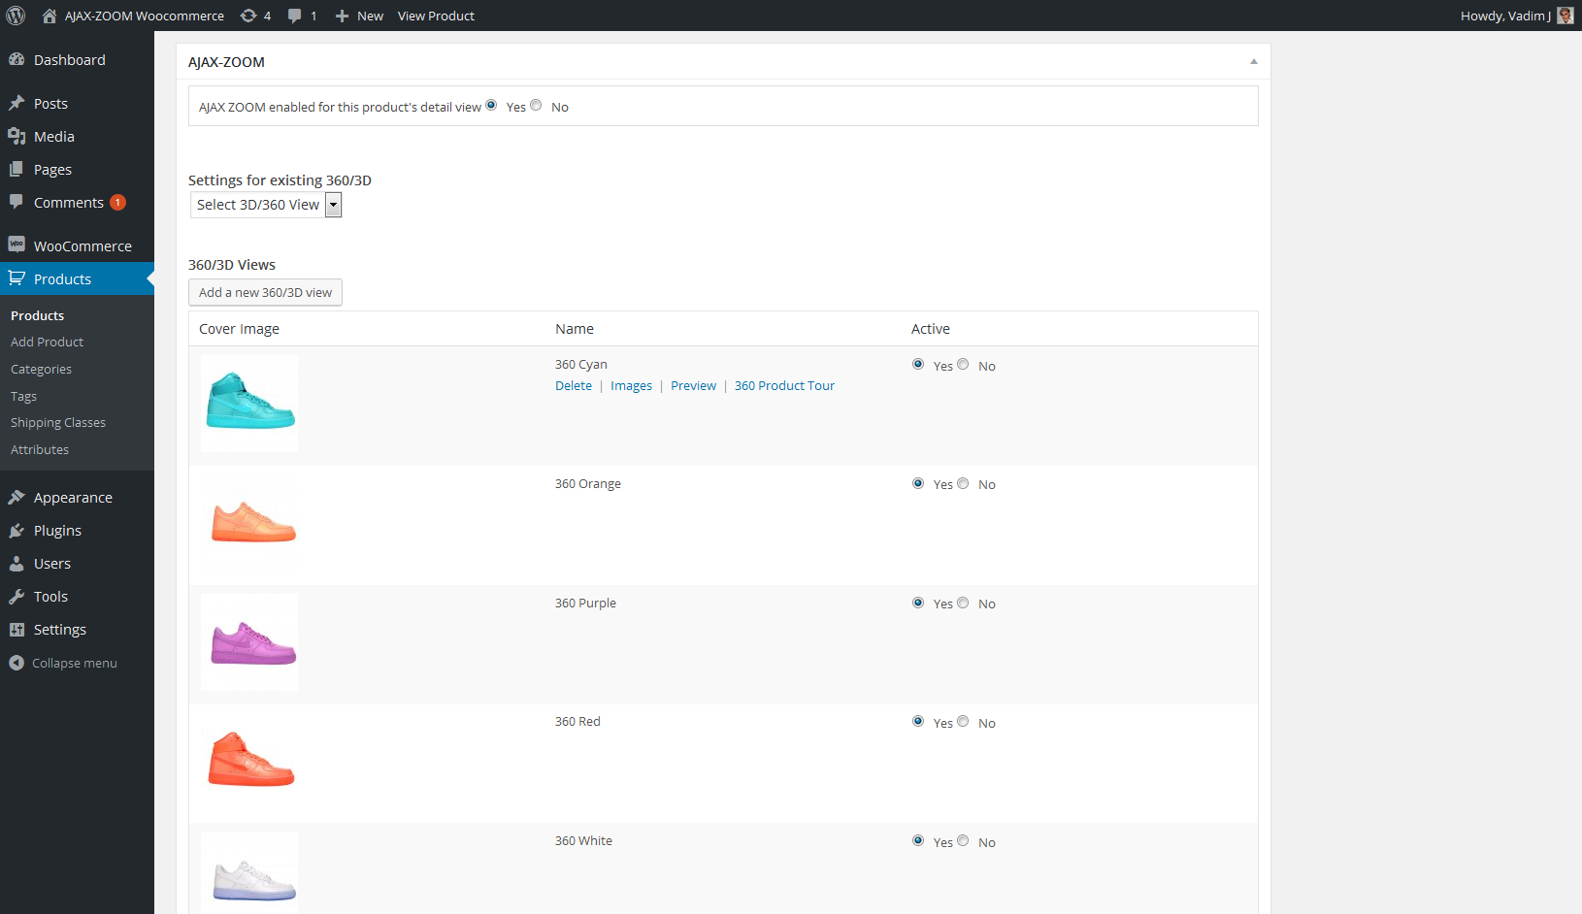1582x914 pixels.
Task: Click Howdy, Vadim J account text
Action: pos(1505,16)
